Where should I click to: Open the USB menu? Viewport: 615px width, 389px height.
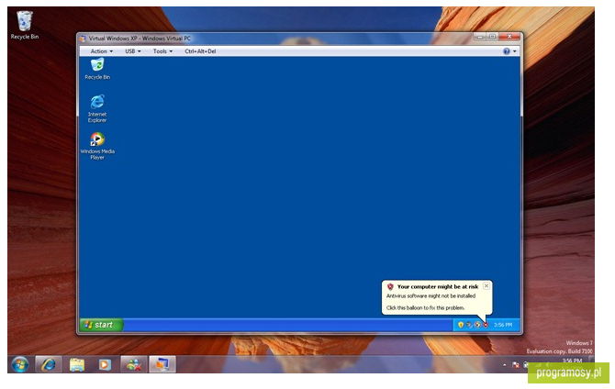(x=132, y=51)
